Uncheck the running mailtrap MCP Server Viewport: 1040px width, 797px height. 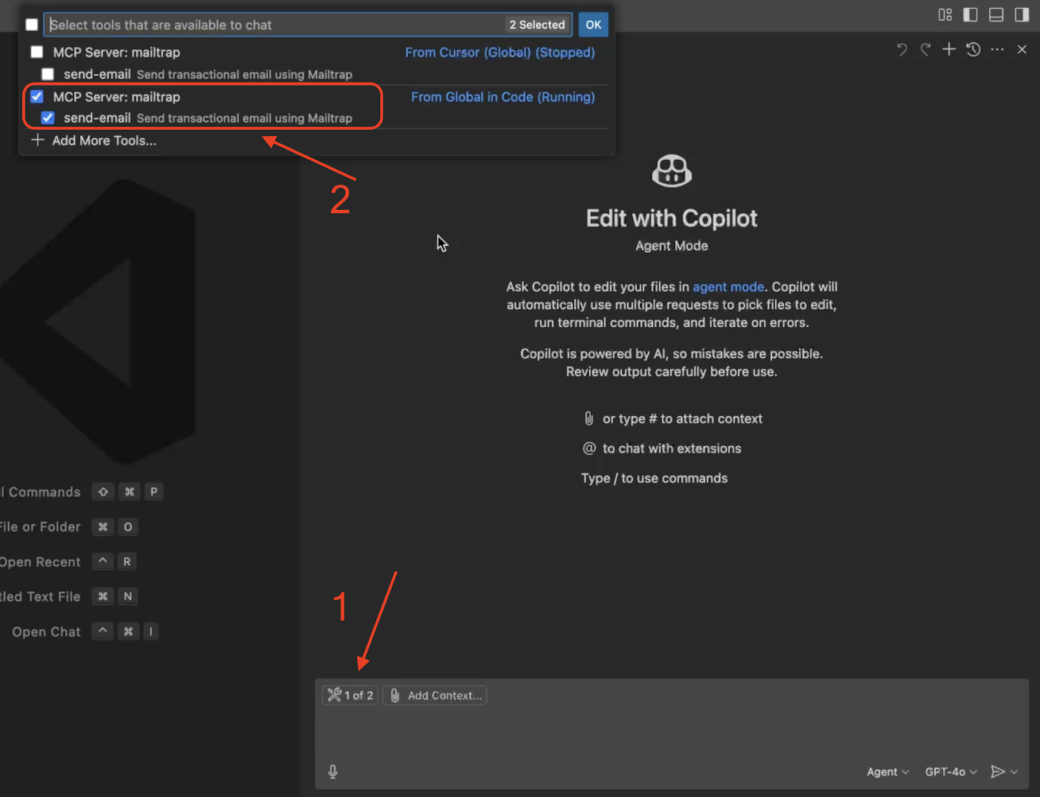click(x=36, y=96)
